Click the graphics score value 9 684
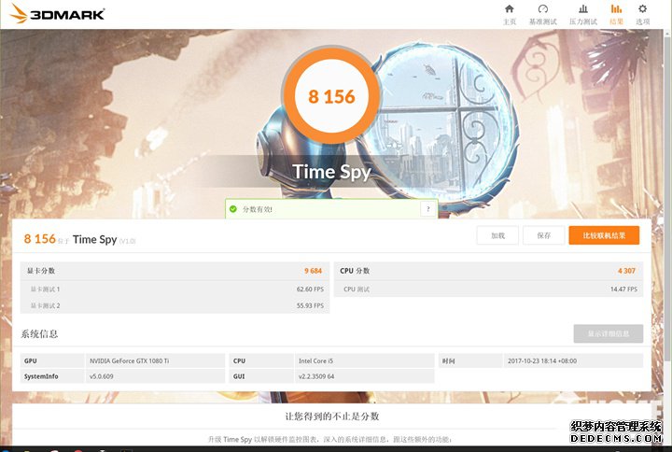The image size is (672, 452). point(313,271)
